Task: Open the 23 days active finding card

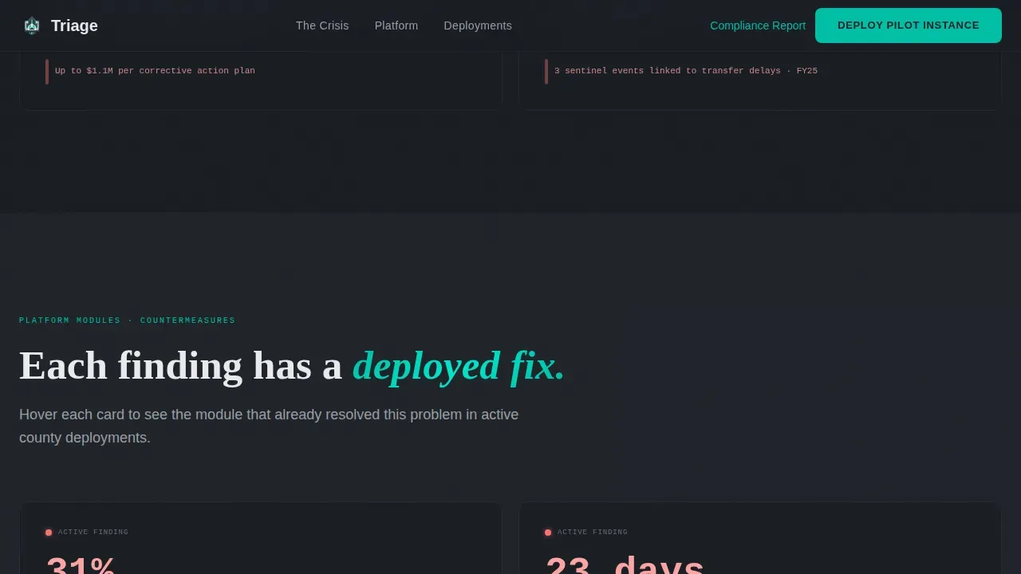Action: (760, 538)
